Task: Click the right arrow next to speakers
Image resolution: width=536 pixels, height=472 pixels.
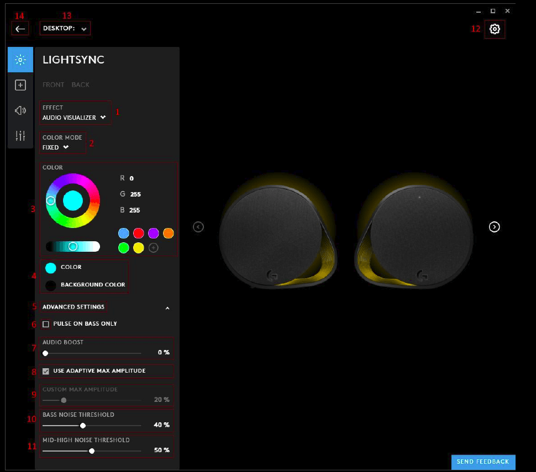Action: coord(495,227)
